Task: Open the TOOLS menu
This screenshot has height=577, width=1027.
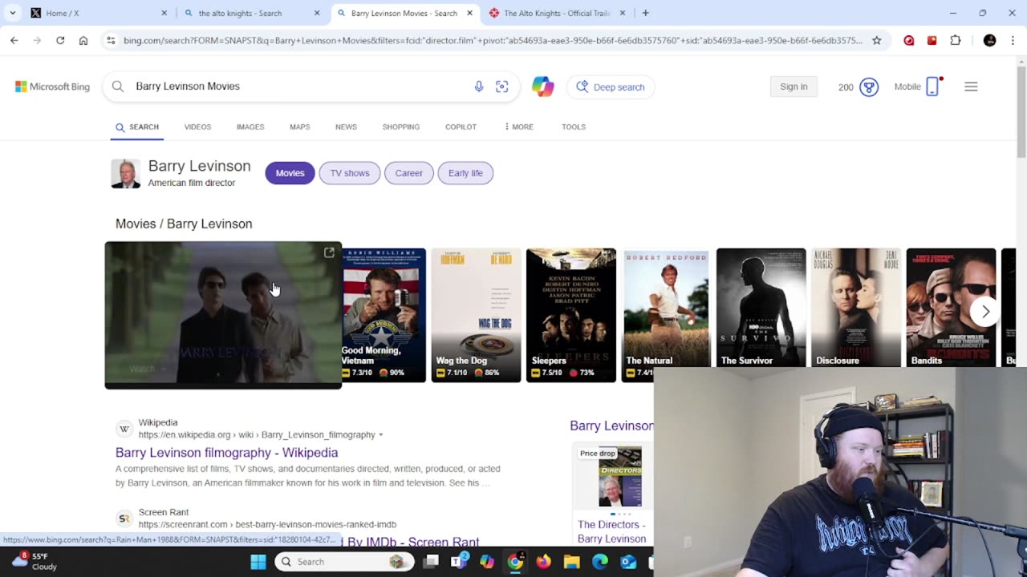Action: click(x=574, y=127)
